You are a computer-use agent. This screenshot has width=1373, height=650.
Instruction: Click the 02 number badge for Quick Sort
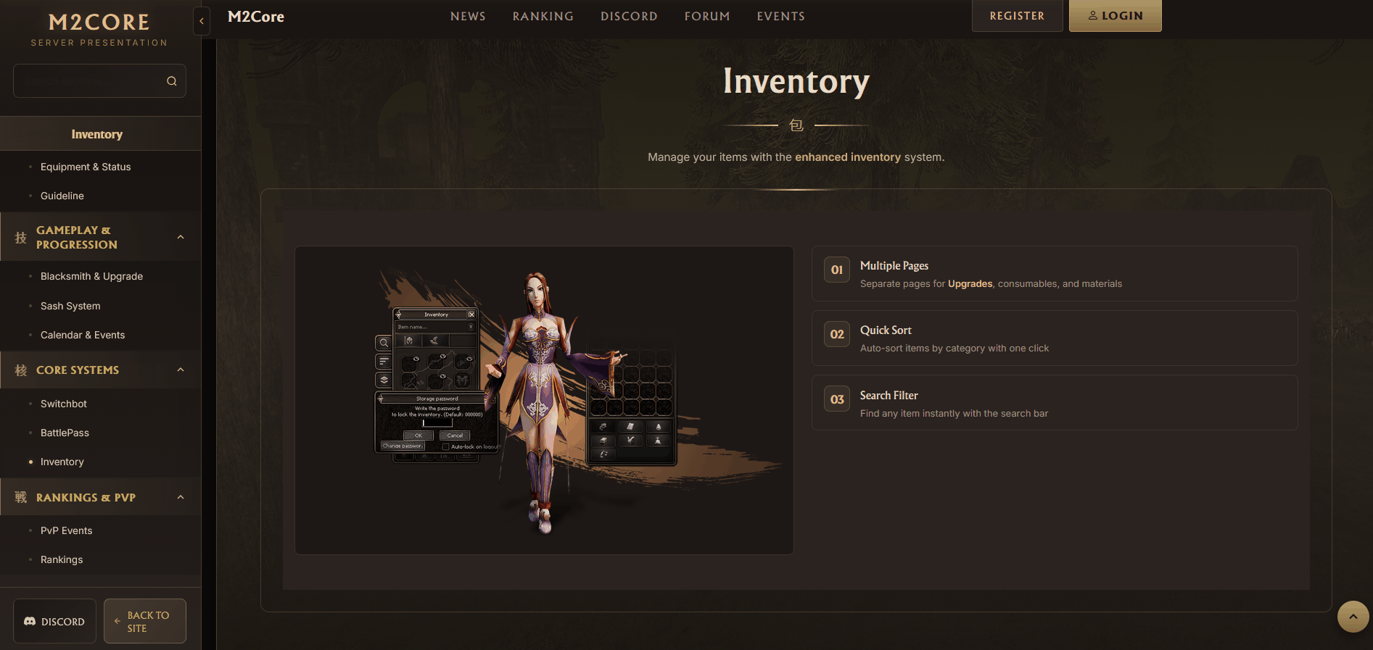click(837, 334)
